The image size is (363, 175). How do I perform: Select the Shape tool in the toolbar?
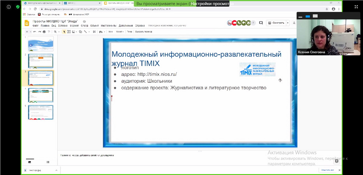coord(80,32)
